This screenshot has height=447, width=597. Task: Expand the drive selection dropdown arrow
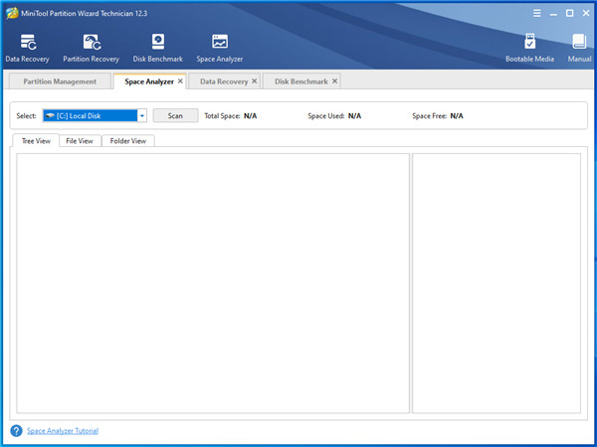[142, 116]
